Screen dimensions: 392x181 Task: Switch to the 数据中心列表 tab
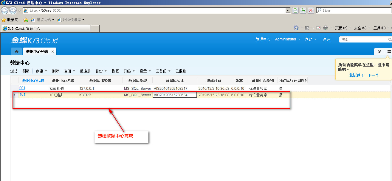pos(37,51)
